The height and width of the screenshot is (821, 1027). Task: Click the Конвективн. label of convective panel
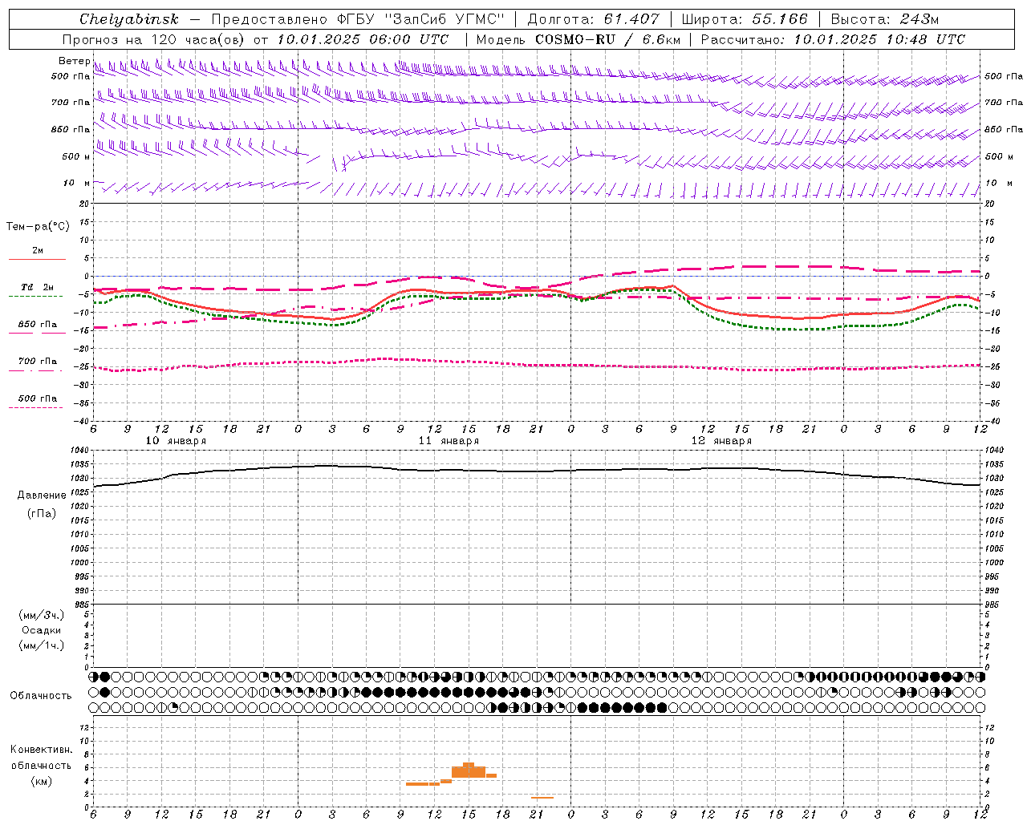41,750
